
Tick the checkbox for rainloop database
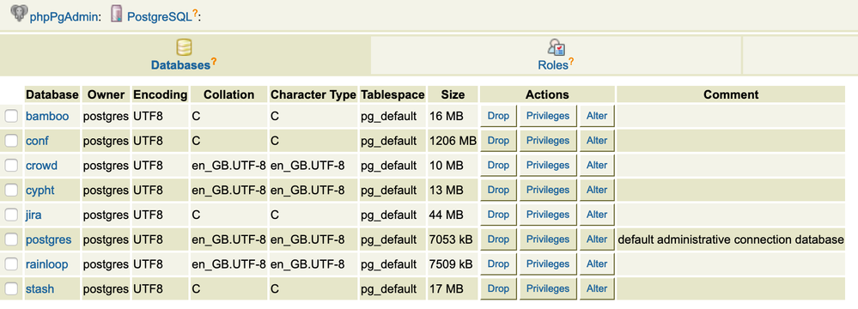tap(11, 264)
